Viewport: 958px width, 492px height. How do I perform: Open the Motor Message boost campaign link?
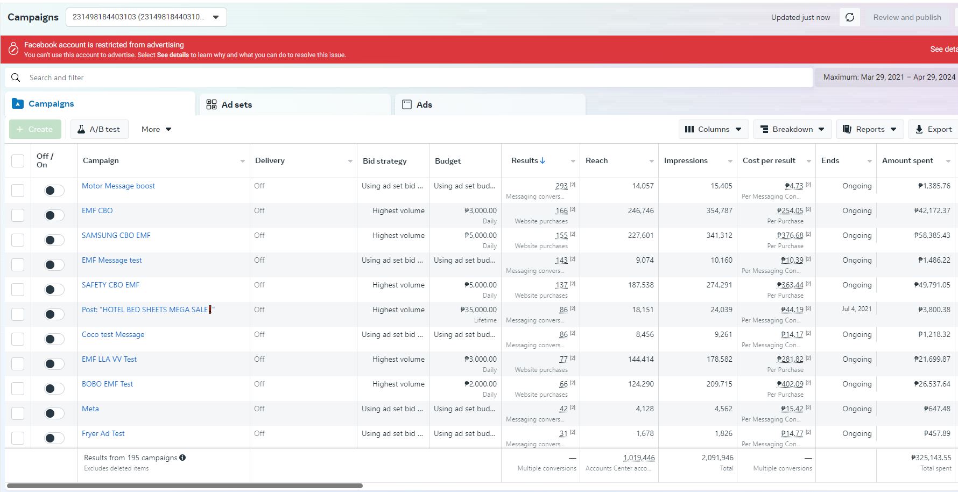coord(118,186)
